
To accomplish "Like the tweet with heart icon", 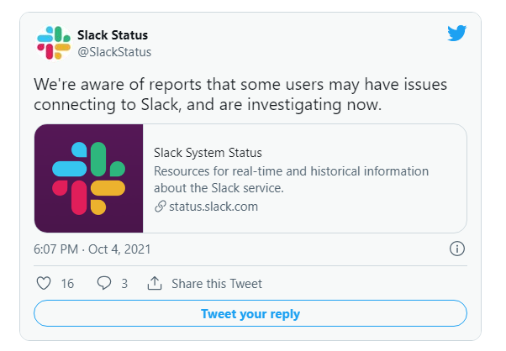I will [45, 283].
